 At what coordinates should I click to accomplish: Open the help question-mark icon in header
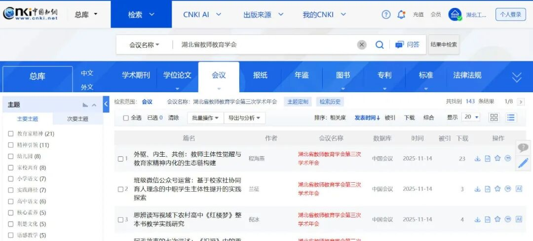pos(386,15)
